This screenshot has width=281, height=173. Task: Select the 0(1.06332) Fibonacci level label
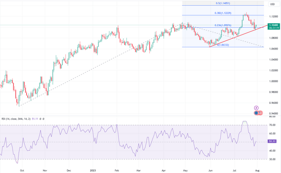pyautogui.click(x=223, y=45)
